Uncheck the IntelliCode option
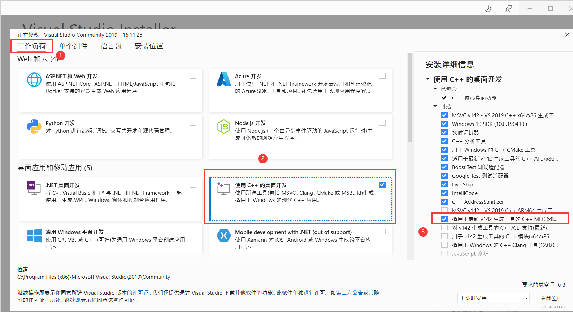This screenshot has height=312, width=573. pos(444,193)
